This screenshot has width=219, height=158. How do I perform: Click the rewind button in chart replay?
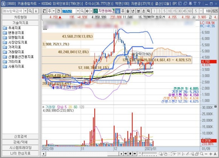point(126,154)
